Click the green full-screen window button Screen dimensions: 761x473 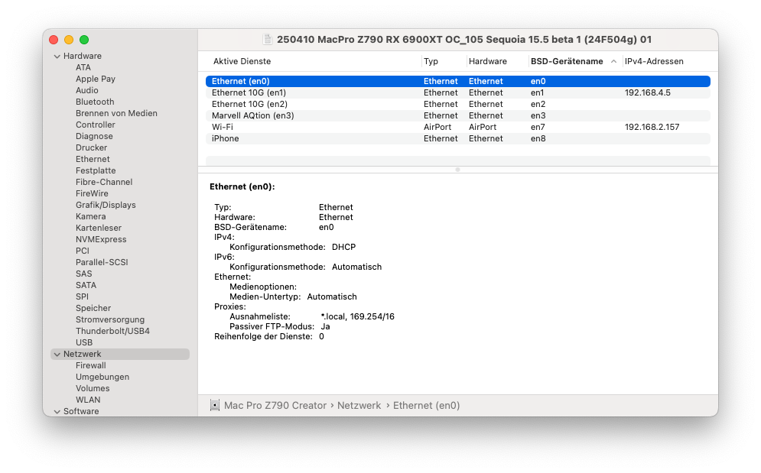pyautogui.click(x=84, y=40)
